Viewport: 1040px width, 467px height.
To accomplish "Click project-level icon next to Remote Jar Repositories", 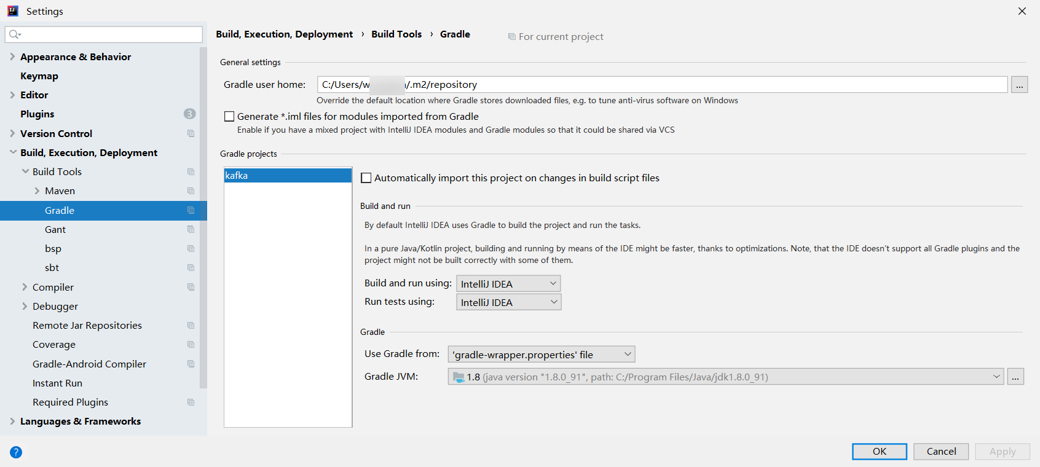I will (191, 326).
